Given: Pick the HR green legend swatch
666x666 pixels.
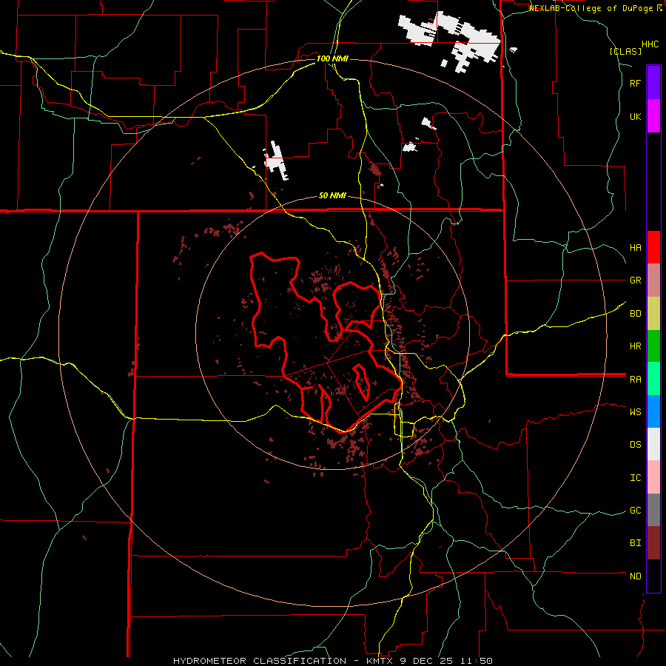Looking at the screenshot, I should click(653, 346).
